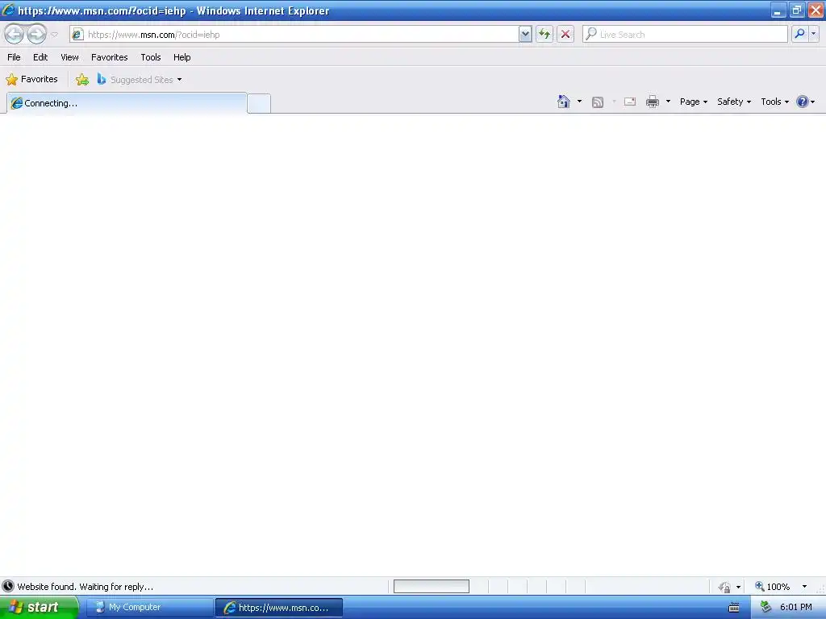This screenshot has height=619, width=826.
Task: Open the search provider options dropdown
Action: [814, 34]
